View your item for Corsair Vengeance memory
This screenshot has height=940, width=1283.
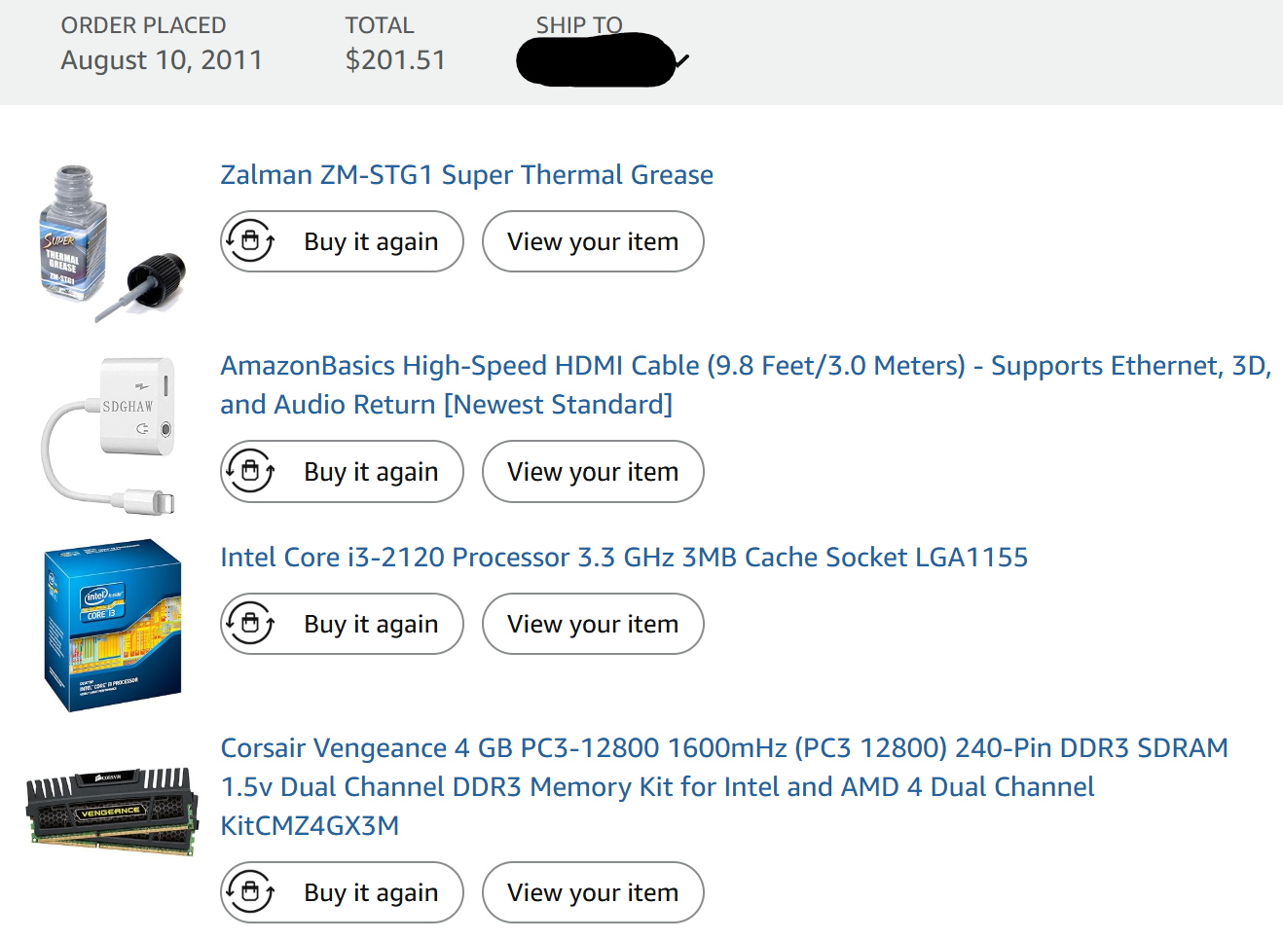(592, 892)
